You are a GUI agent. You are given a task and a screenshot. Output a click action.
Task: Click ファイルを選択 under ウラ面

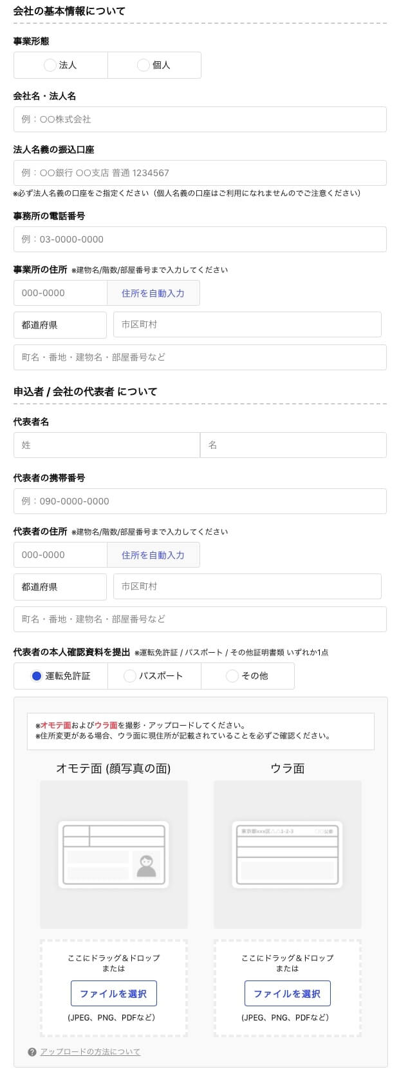(x=286, y=993)
